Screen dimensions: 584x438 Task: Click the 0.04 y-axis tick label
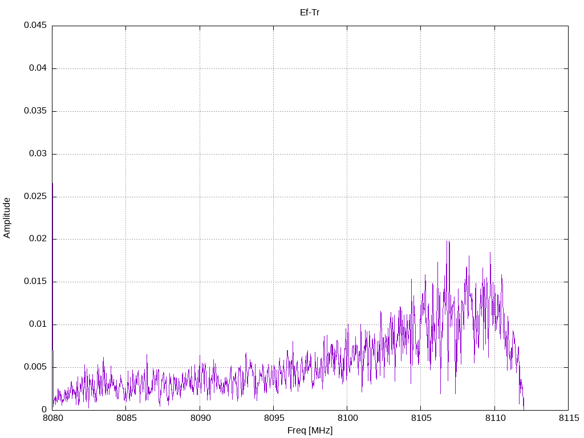coord(37,68)
